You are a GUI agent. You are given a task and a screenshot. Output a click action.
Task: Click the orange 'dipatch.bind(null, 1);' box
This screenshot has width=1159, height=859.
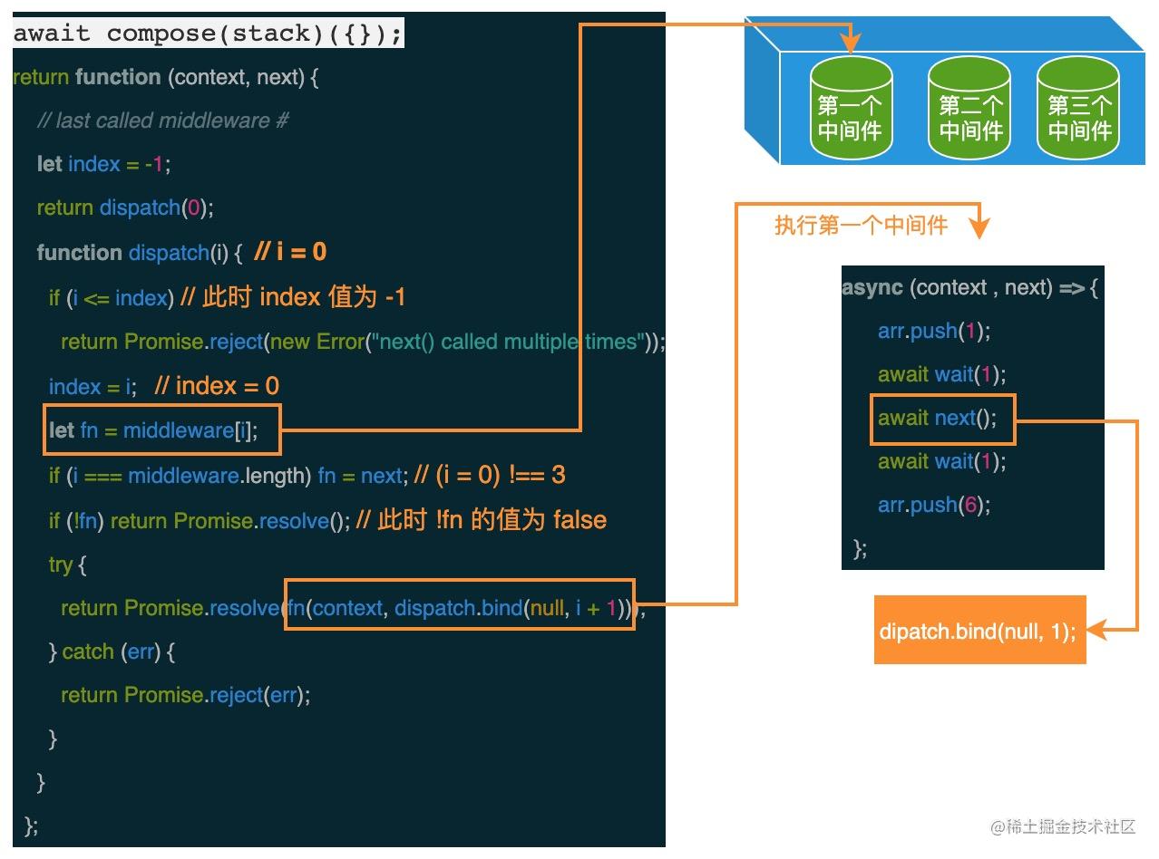(979, 630)
